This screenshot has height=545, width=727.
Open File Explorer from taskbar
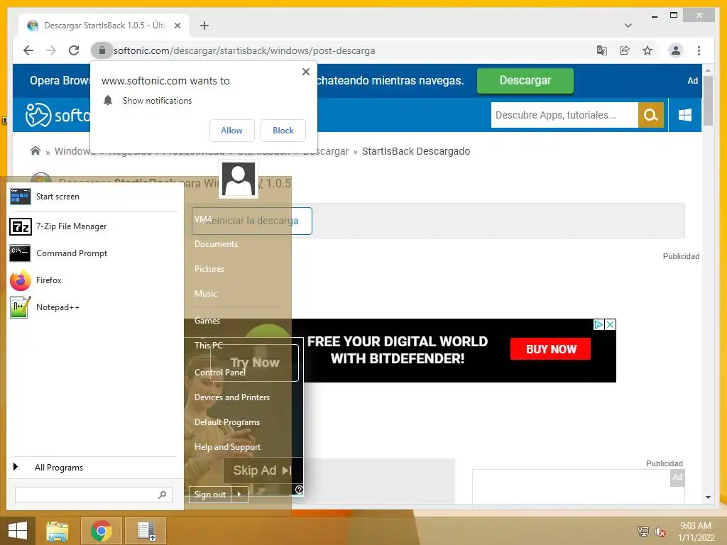(x=57, y=532)
